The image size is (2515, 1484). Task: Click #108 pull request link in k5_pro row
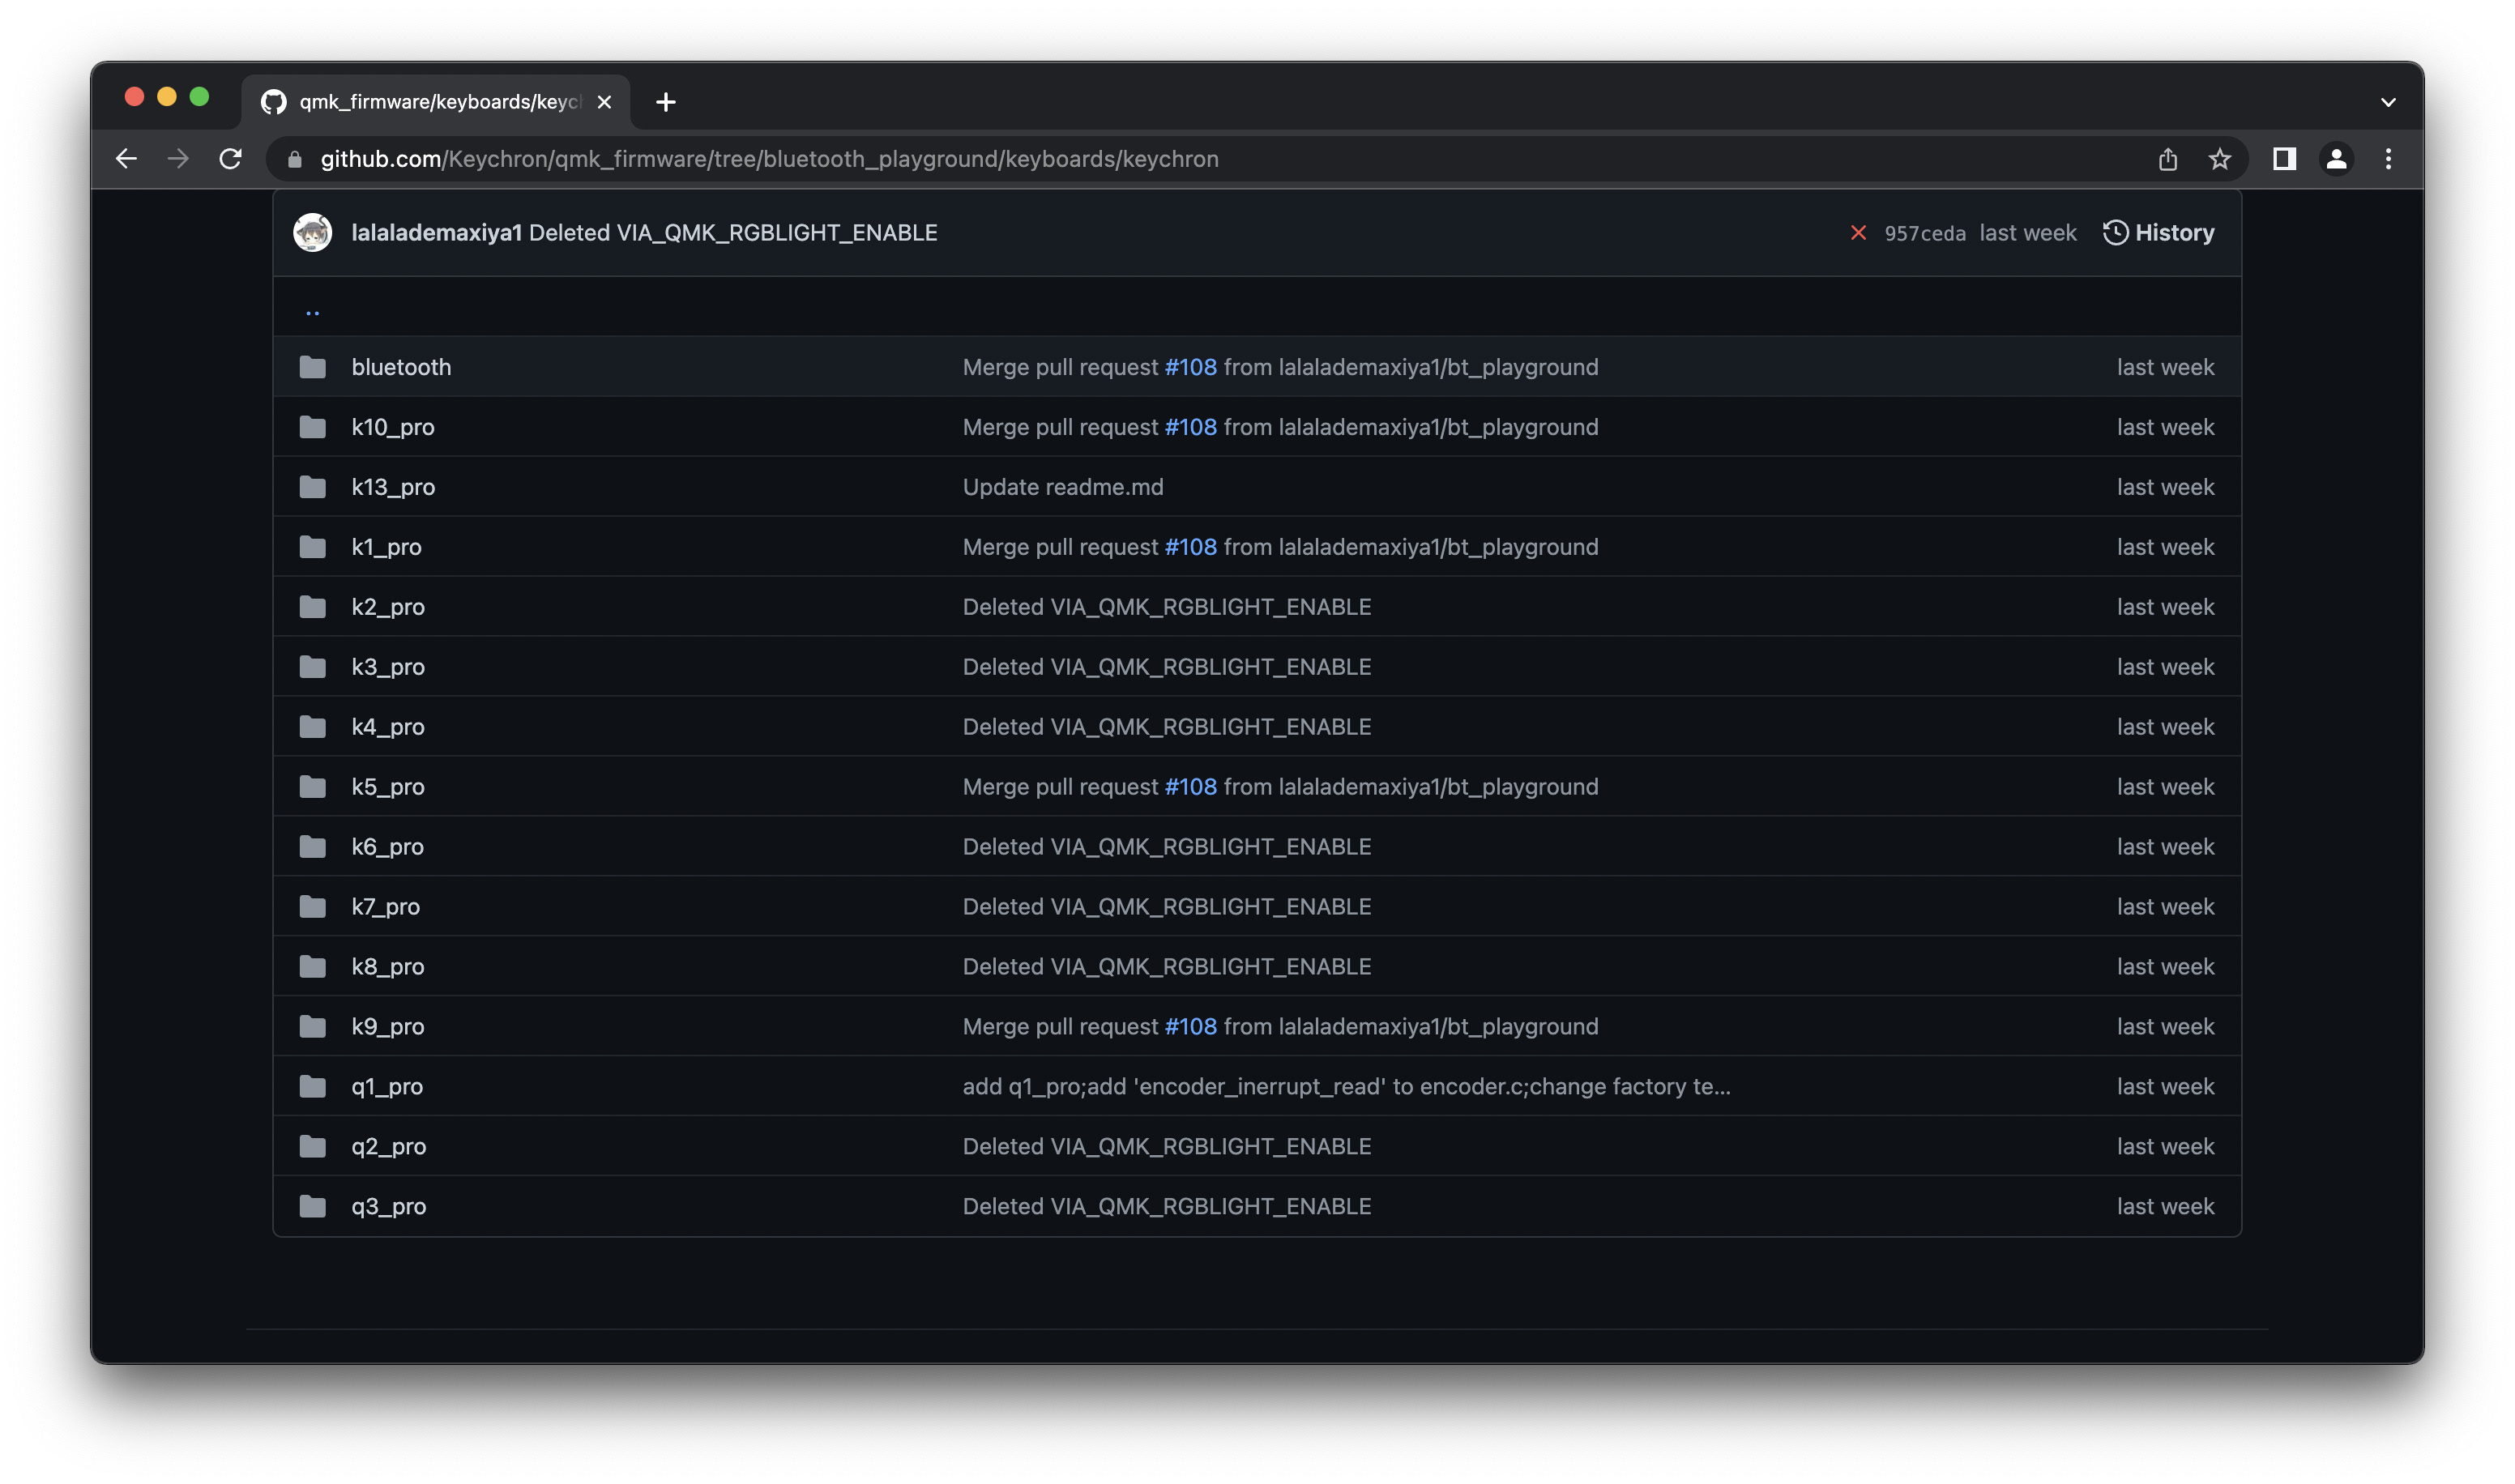coord(1190,787)
